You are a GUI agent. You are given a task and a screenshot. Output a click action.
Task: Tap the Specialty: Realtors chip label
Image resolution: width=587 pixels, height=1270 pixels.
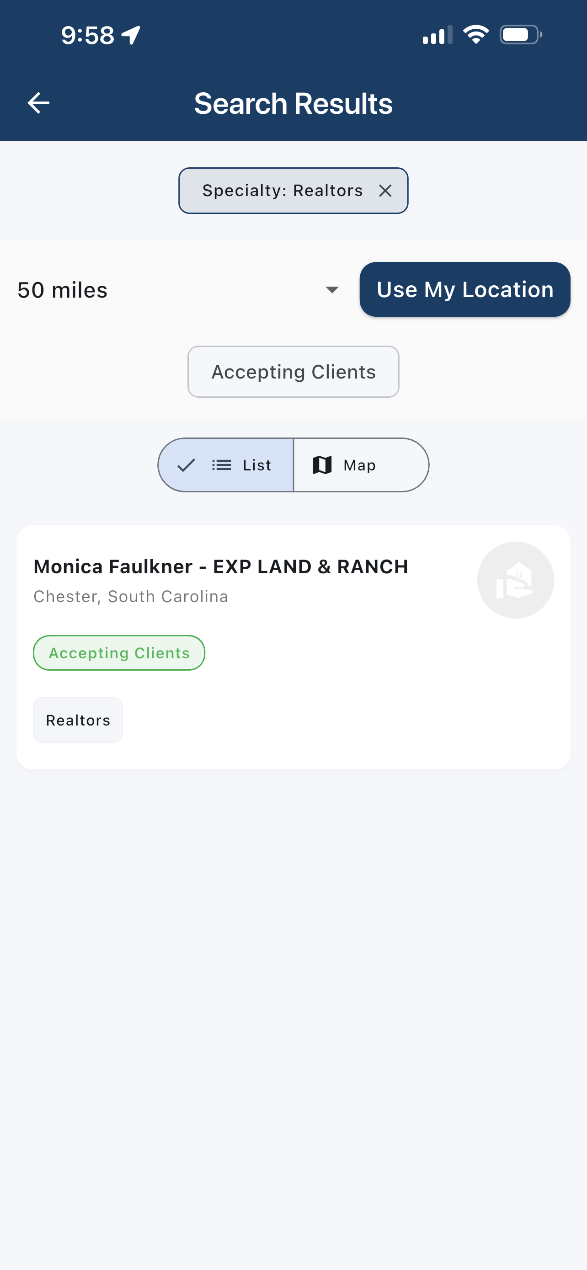click(x=283, y=191)
